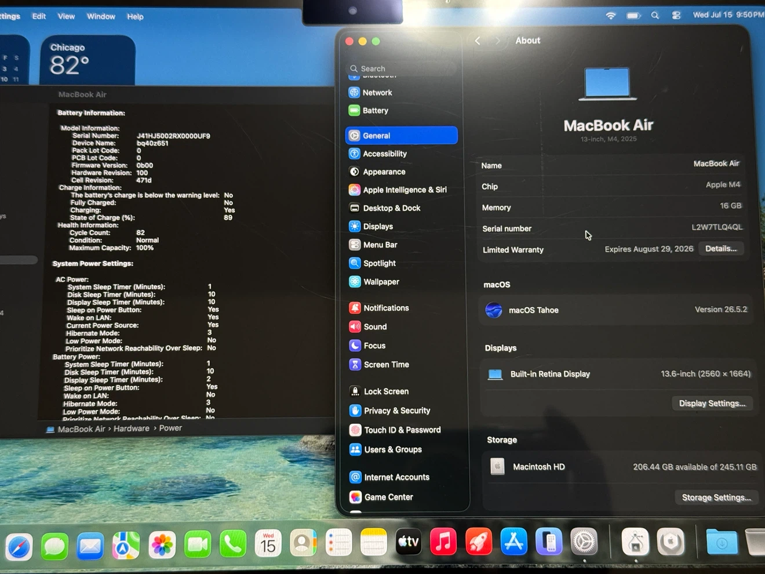This screenshot has width=765, height=574.
Task: Open Control Center from the menu bar
Action: pos(676,16)
